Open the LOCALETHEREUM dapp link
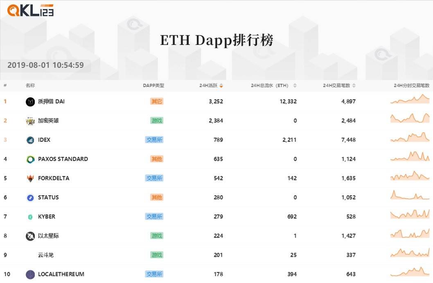Viewport: 433px width, 283px height. coord(61,274)
